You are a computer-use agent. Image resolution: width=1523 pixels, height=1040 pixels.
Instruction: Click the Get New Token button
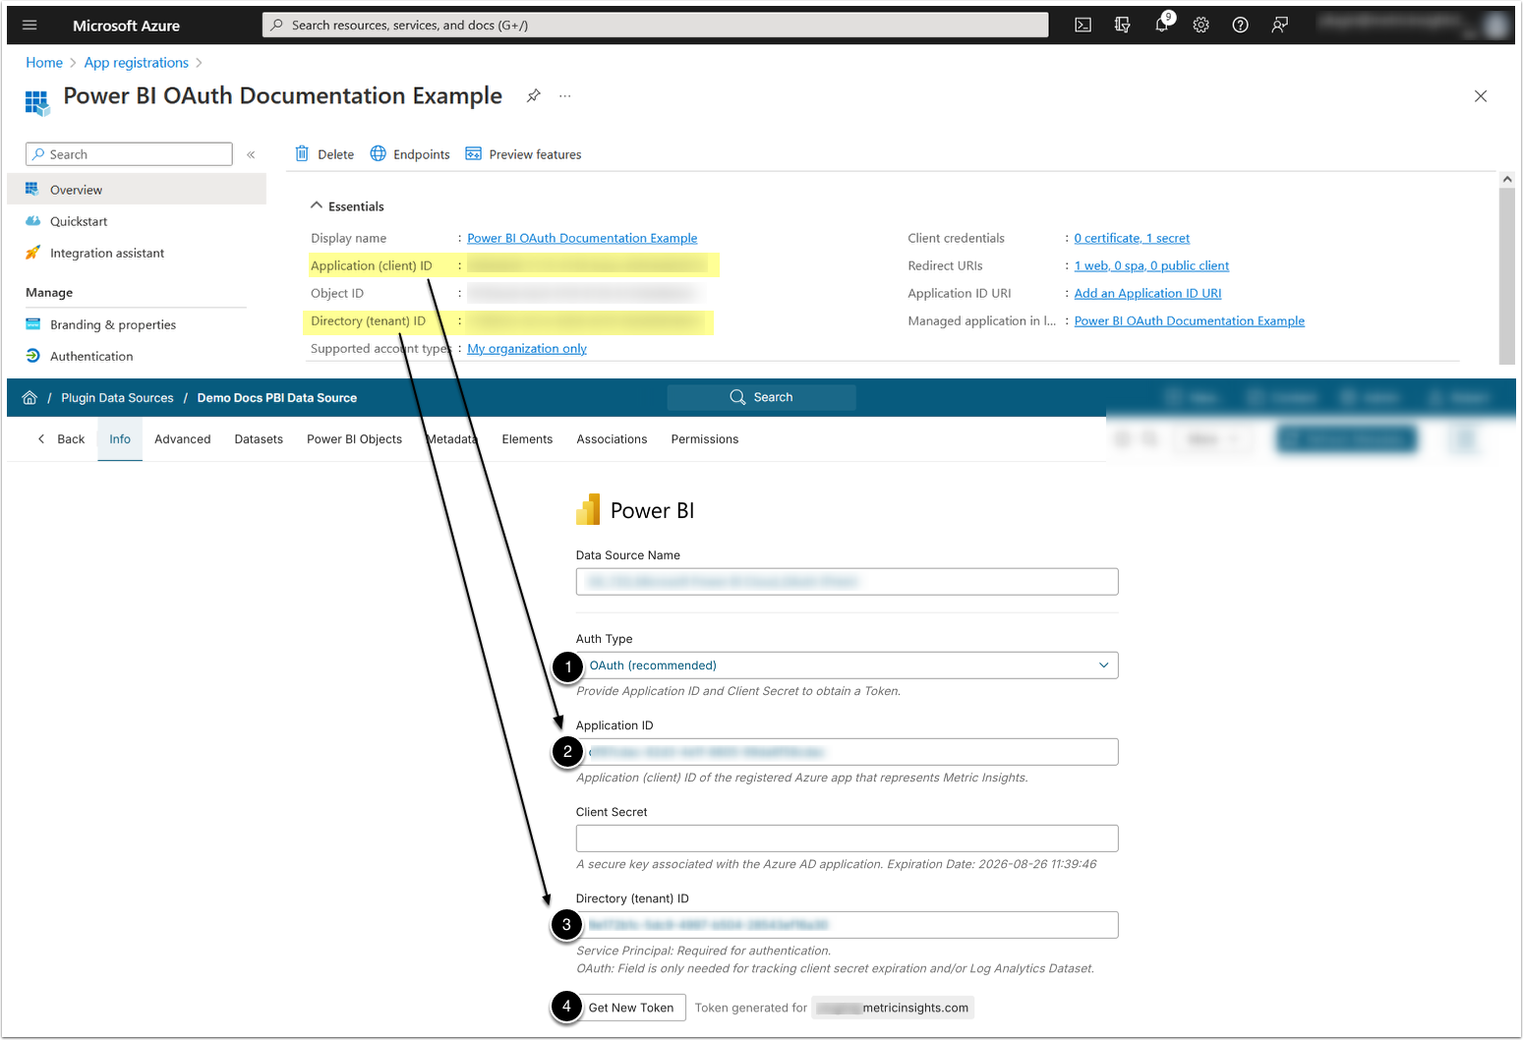click(x=631, y=1008)
